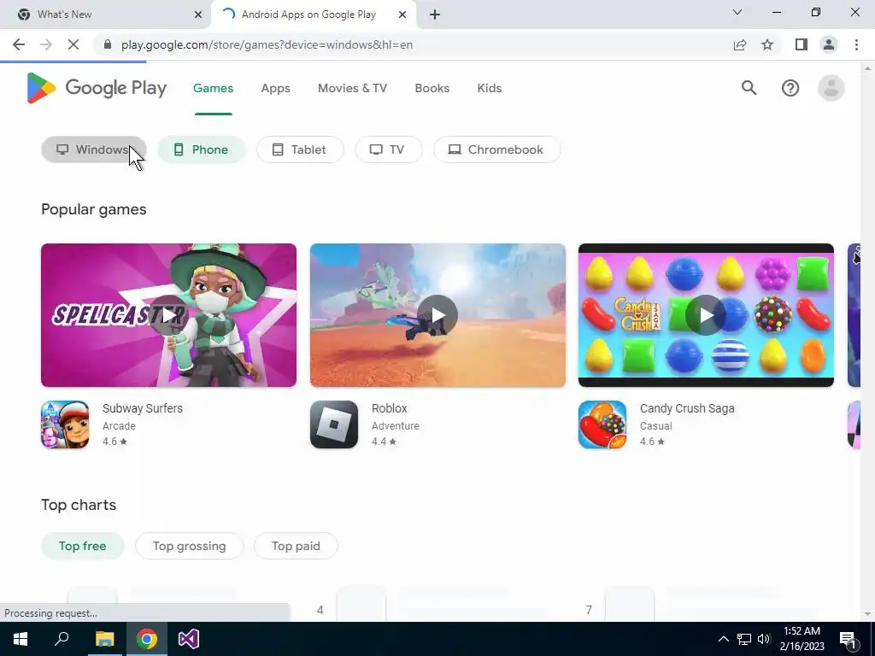875x656 pixels.
Task: Open the Roblox title link
Action: pyautogui.click(x=390, y=408)
